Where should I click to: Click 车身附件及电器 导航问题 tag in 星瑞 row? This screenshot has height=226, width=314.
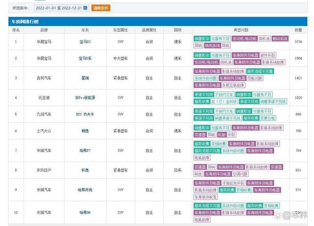pos(241,78)
